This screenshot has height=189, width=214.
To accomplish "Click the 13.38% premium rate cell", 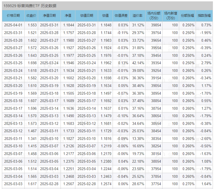I will coord(138,138).
